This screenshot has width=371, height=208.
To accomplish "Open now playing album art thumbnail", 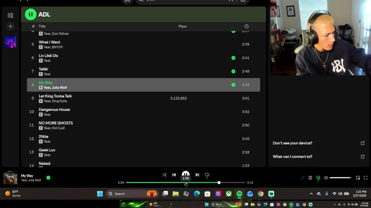I will 10,178.
